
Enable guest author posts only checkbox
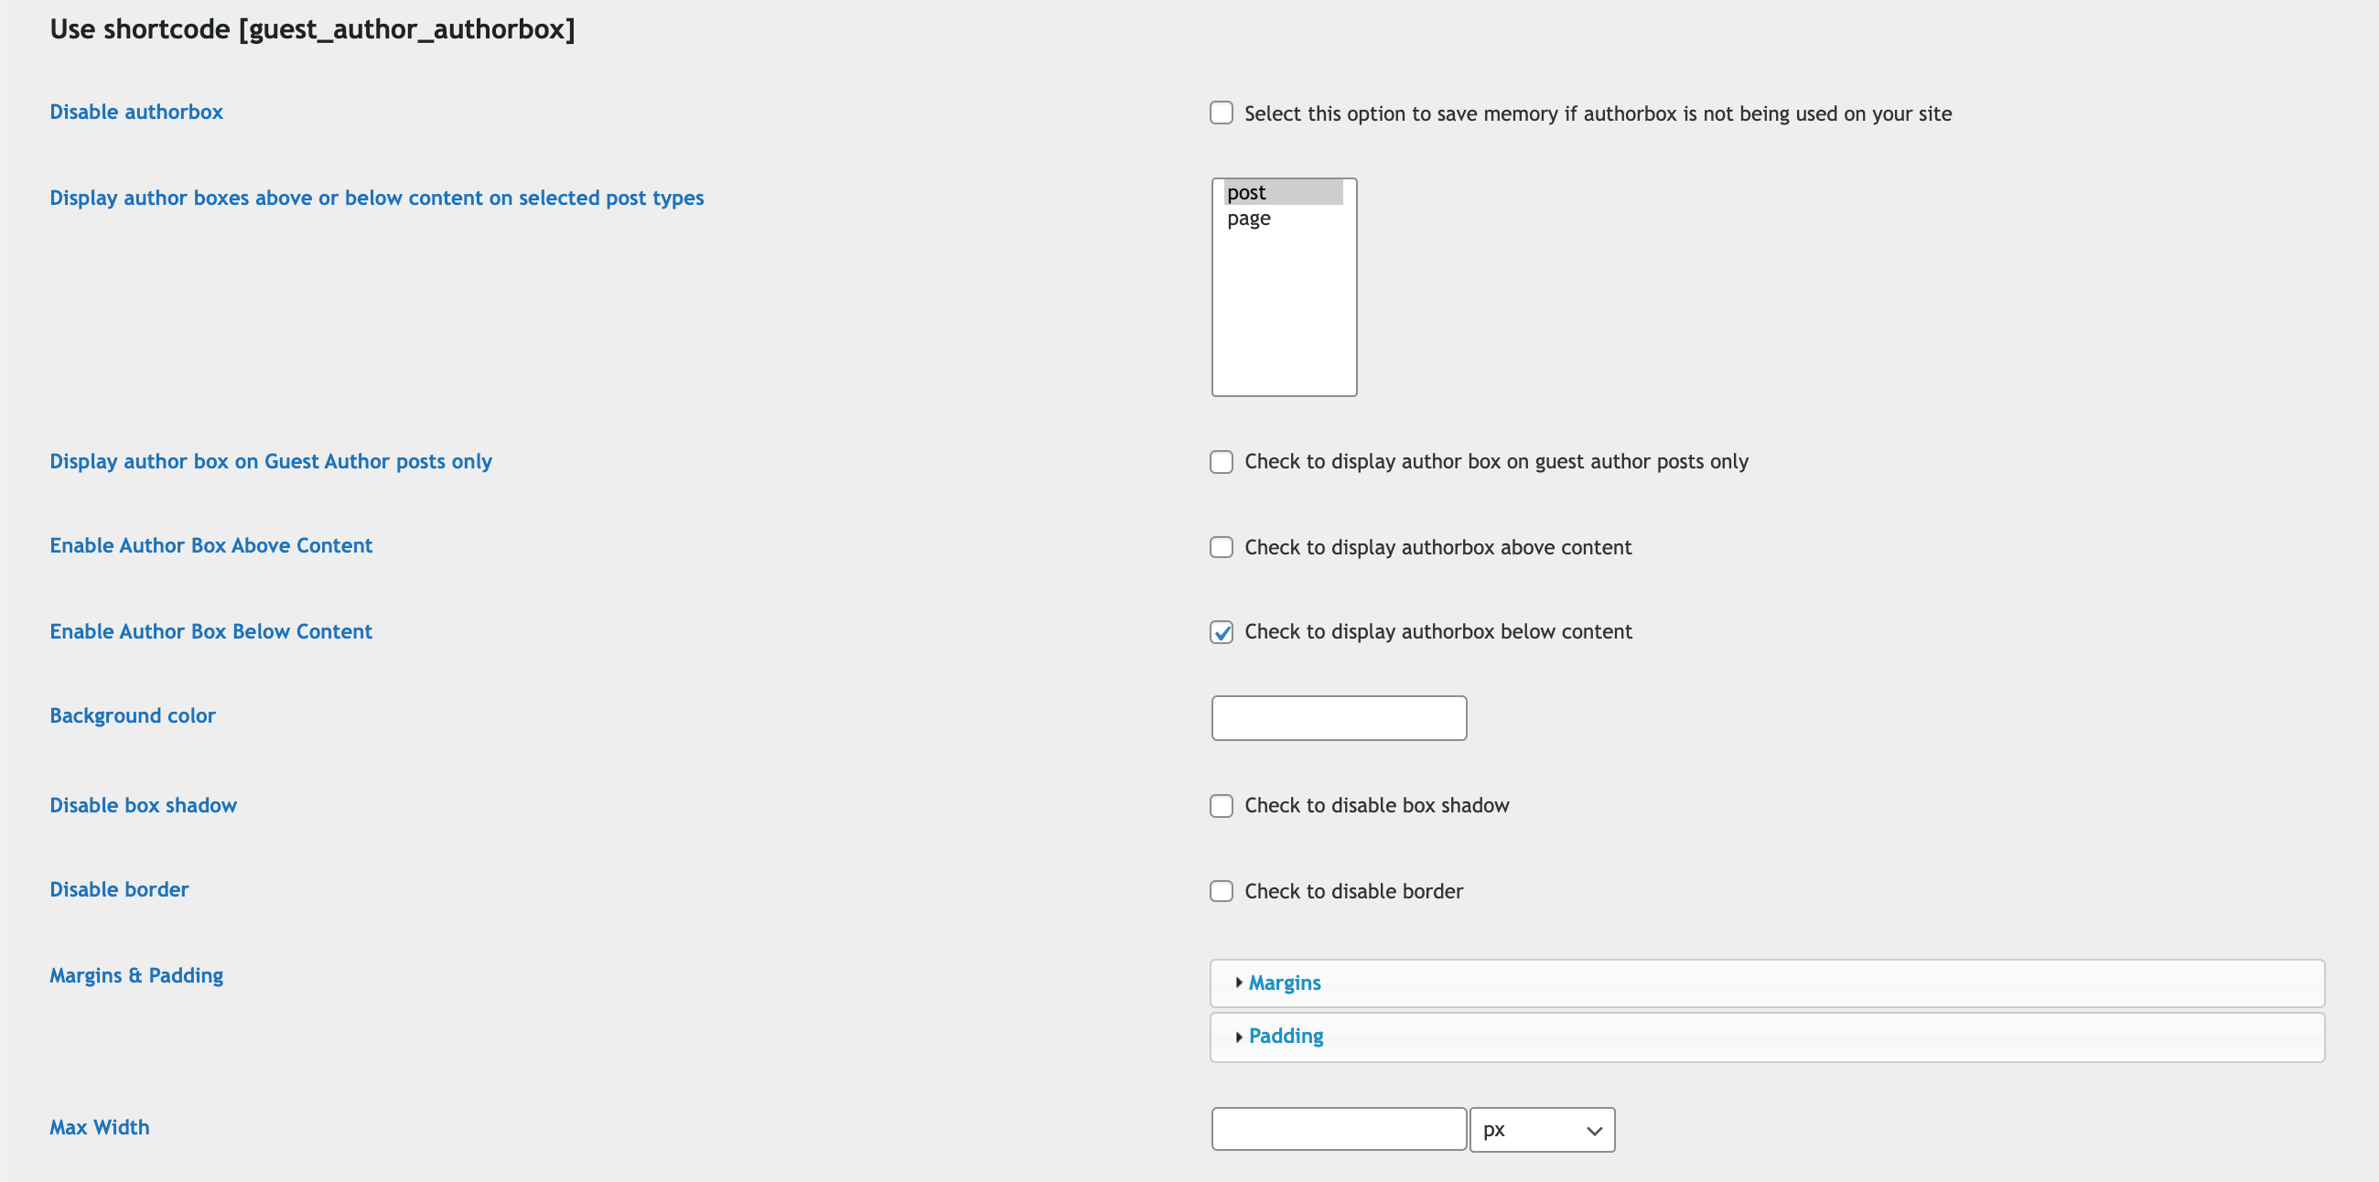point(1221,462)
